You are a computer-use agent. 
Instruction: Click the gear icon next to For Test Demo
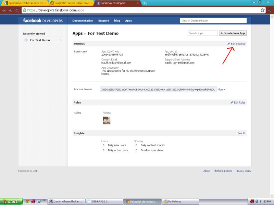(25, 40)
